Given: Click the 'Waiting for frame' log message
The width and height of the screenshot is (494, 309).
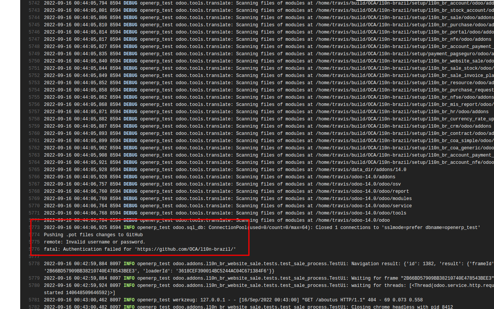Looking at the screenshot, I should [x=423, y=278].
